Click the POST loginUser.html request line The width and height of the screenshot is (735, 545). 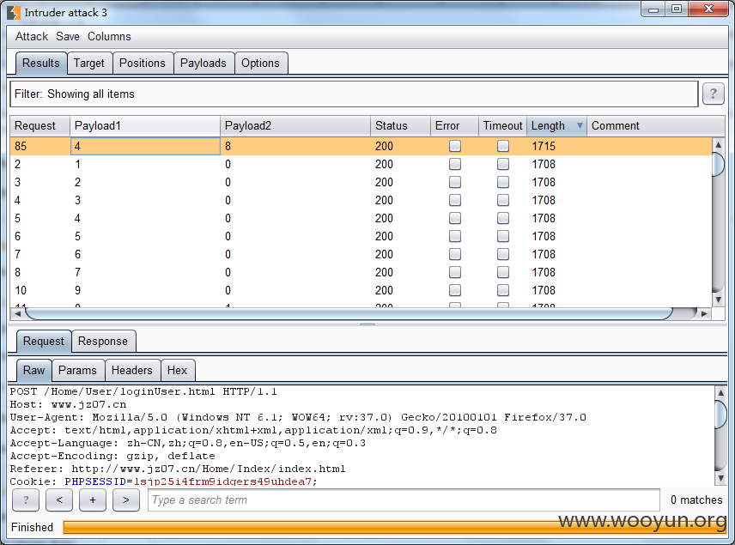point(143,391)
